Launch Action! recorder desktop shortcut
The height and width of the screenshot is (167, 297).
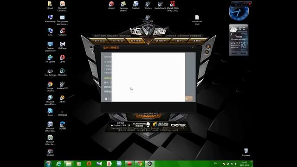(x=111, y=5)
